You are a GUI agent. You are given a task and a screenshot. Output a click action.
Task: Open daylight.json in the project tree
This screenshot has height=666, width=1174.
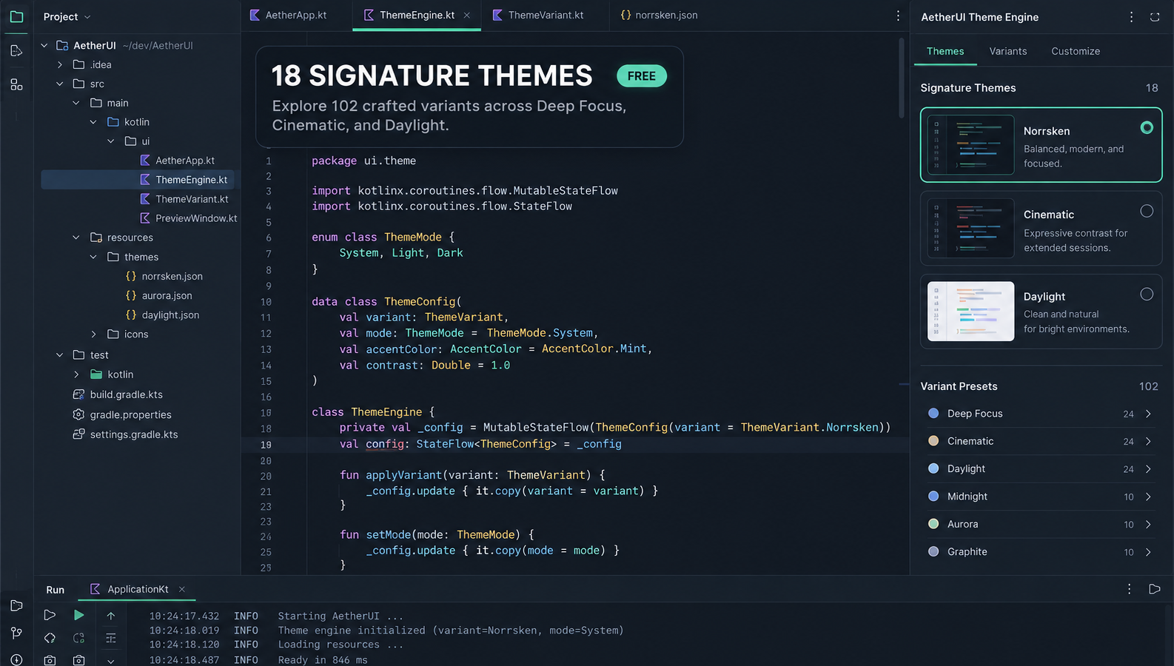tap(170, 314)
